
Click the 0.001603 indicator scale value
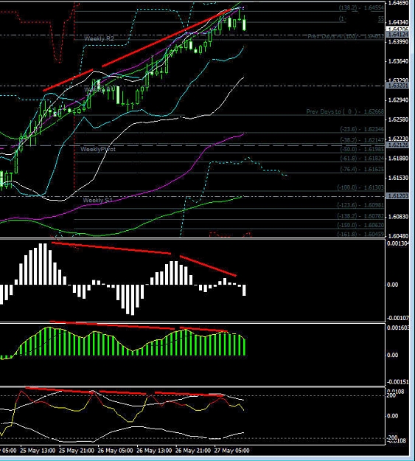click(x=398, y=327)
